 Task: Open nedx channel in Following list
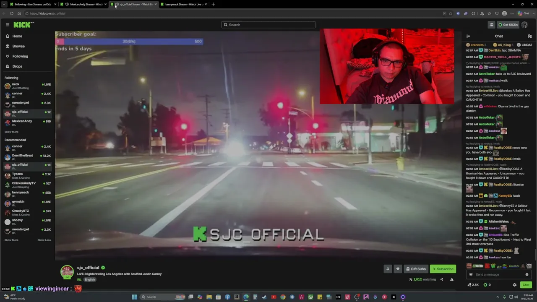(27, 86)
